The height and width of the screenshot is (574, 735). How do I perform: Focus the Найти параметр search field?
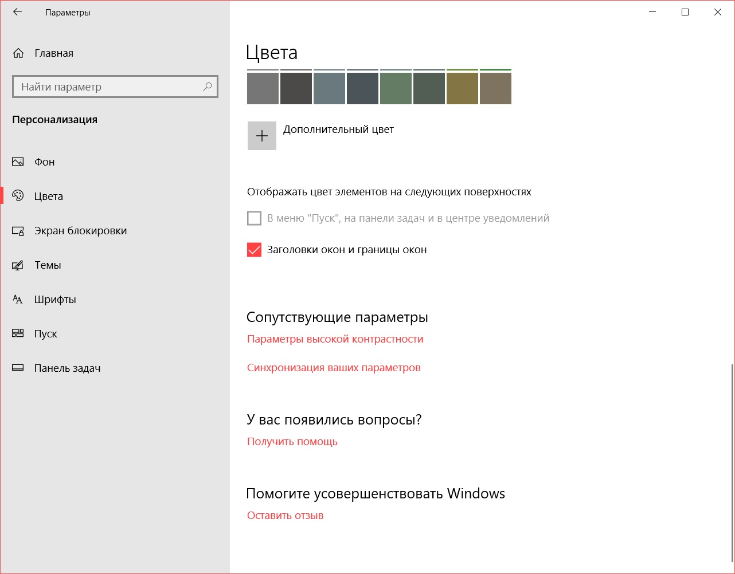click(x=115, y=87)
